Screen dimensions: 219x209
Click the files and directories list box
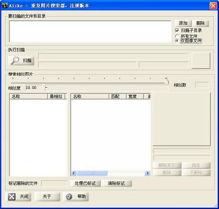tap(90, 31)
